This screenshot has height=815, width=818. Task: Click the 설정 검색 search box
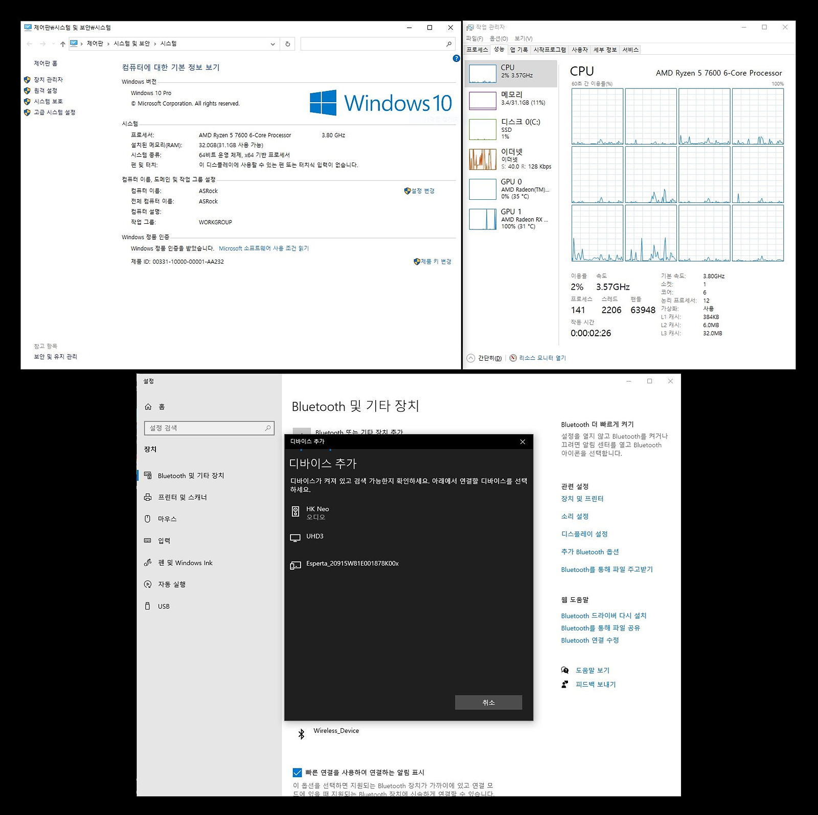(x=209, y=428)
